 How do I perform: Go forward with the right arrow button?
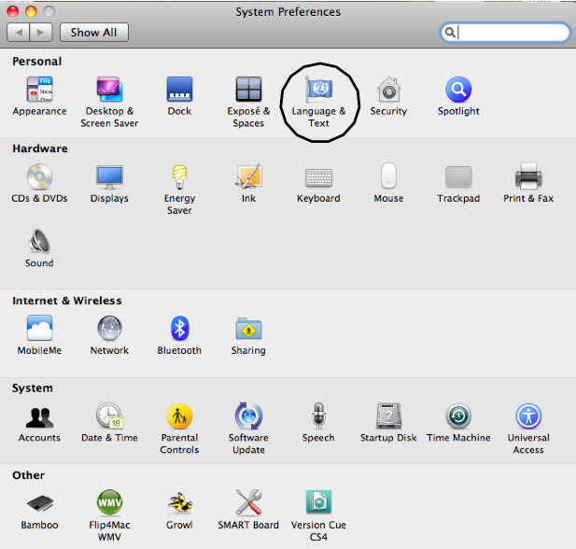point(41,33)
